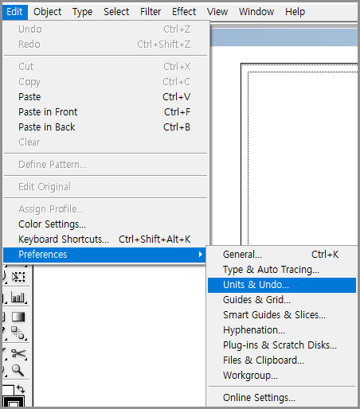Click the greyed Undo item
Screen dimensions: 360x409
(104, 29)
